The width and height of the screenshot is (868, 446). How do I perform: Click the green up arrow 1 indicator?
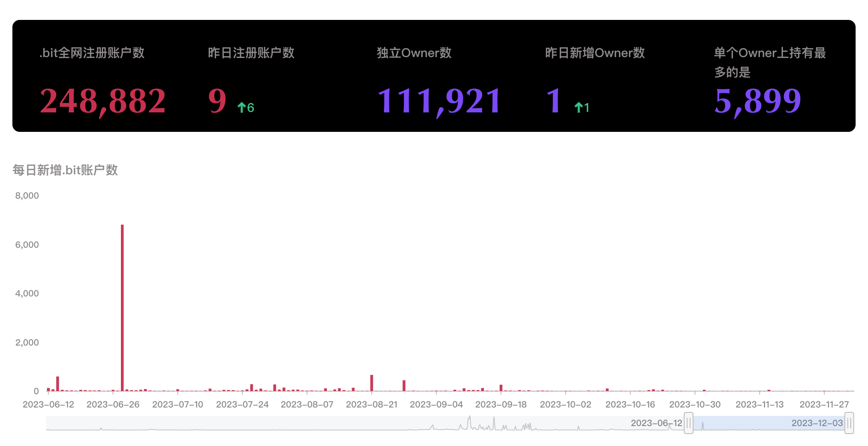coord(582,108)
